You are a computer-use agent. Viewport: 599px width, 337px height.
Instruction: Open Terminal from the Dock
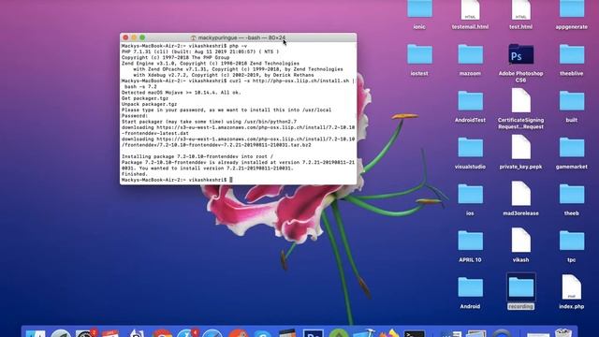(x=415, y=333)
